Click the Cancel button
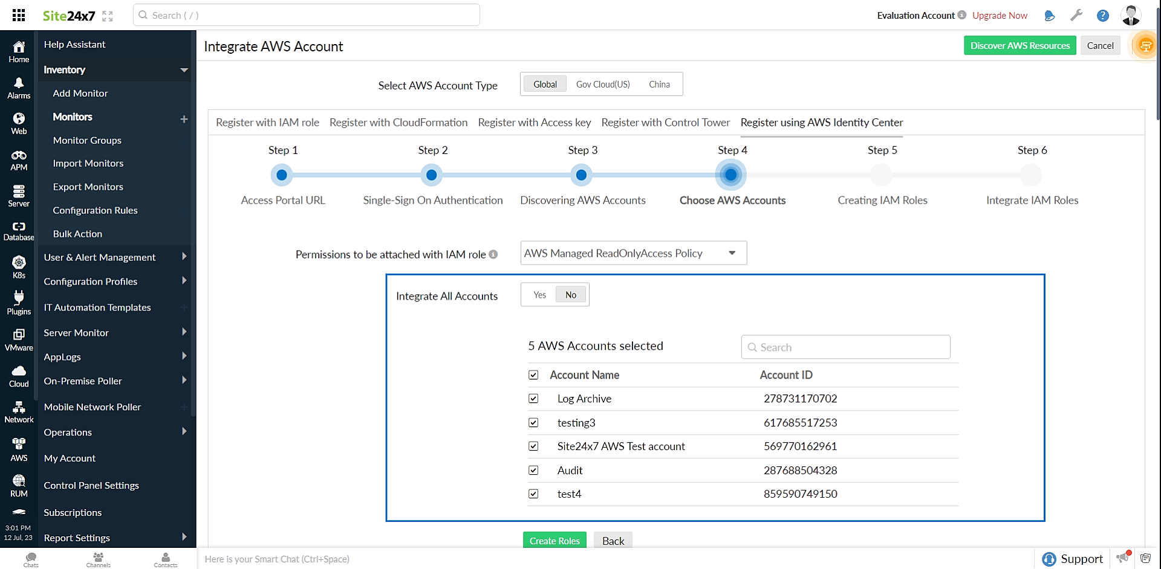Image resolution: width=1161 pixels, height=569 pixels. pyautogui.click(x=1100, y=45)
